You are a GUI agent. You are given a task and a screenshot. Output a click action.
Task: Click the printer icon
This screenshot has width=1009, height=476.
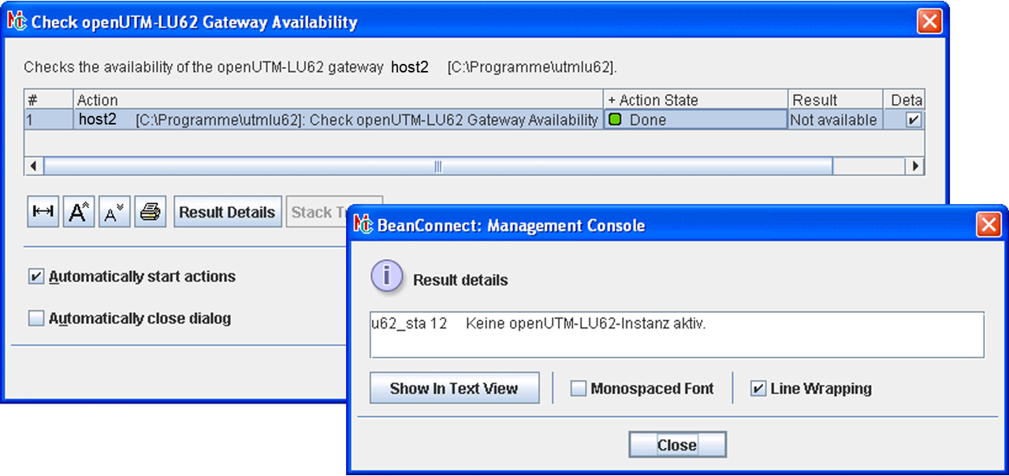pos(150,212)
